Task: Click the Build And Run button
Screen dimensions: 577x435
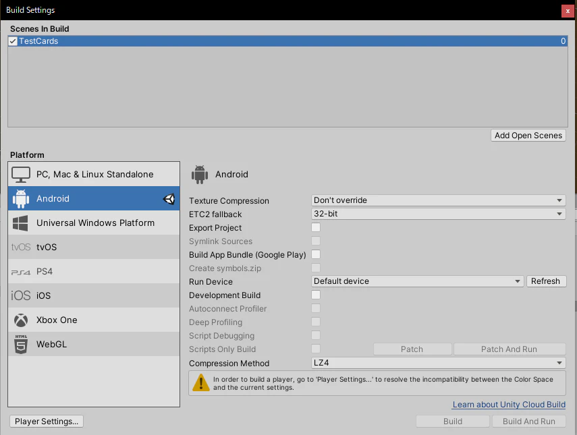Action: [x=529, y=422]
